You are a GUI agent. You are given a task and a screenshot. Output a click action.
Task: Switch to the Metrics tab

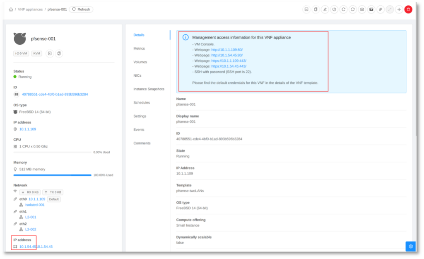coord(139,48)
